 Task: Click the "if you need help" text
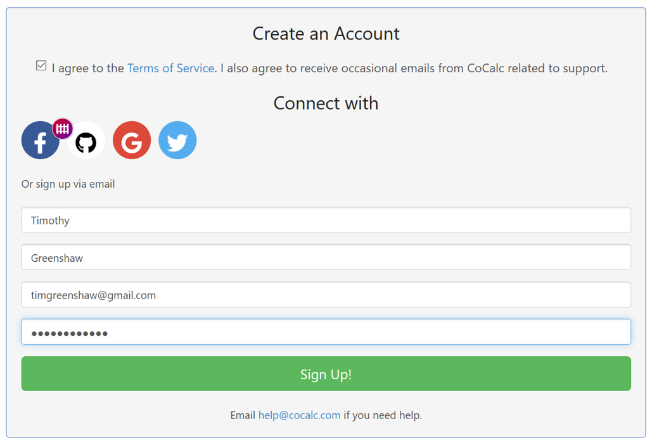383,415
